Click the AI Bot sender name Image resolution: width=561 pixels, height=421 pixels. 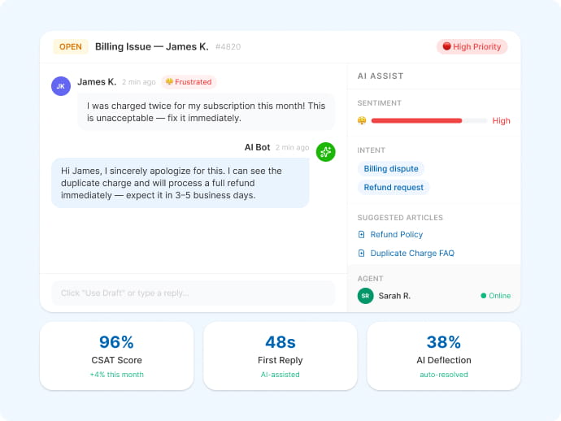click(x=257, y=147)
